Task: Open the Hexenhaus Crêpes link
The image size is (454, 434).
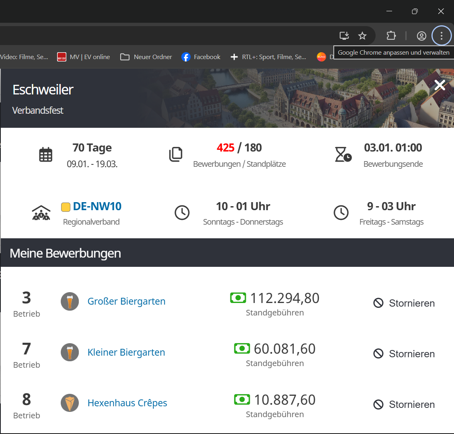Action: pyautogui.click(x=127, y=403)
